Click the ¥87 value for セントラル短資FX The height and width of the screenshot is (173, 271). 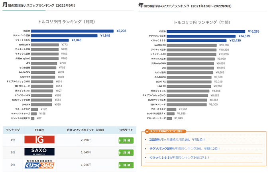tap(39, 118)
